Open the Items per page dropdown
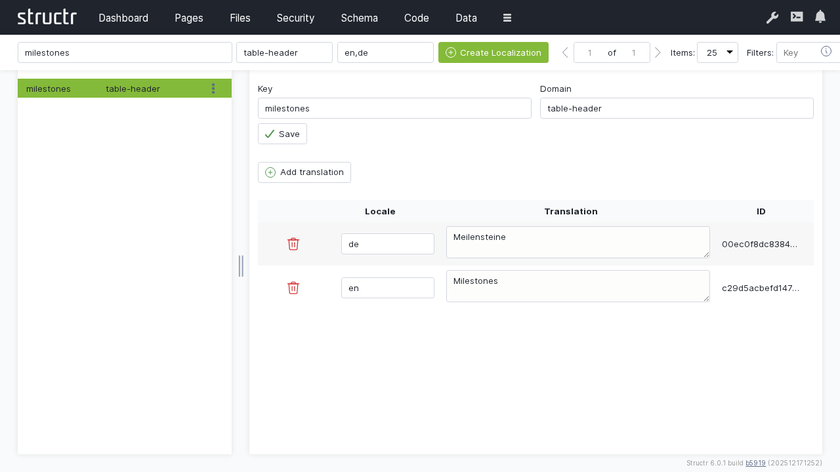The width and height of the screenshot is (840, 472). pyautogui.click(x=717, y=52)
